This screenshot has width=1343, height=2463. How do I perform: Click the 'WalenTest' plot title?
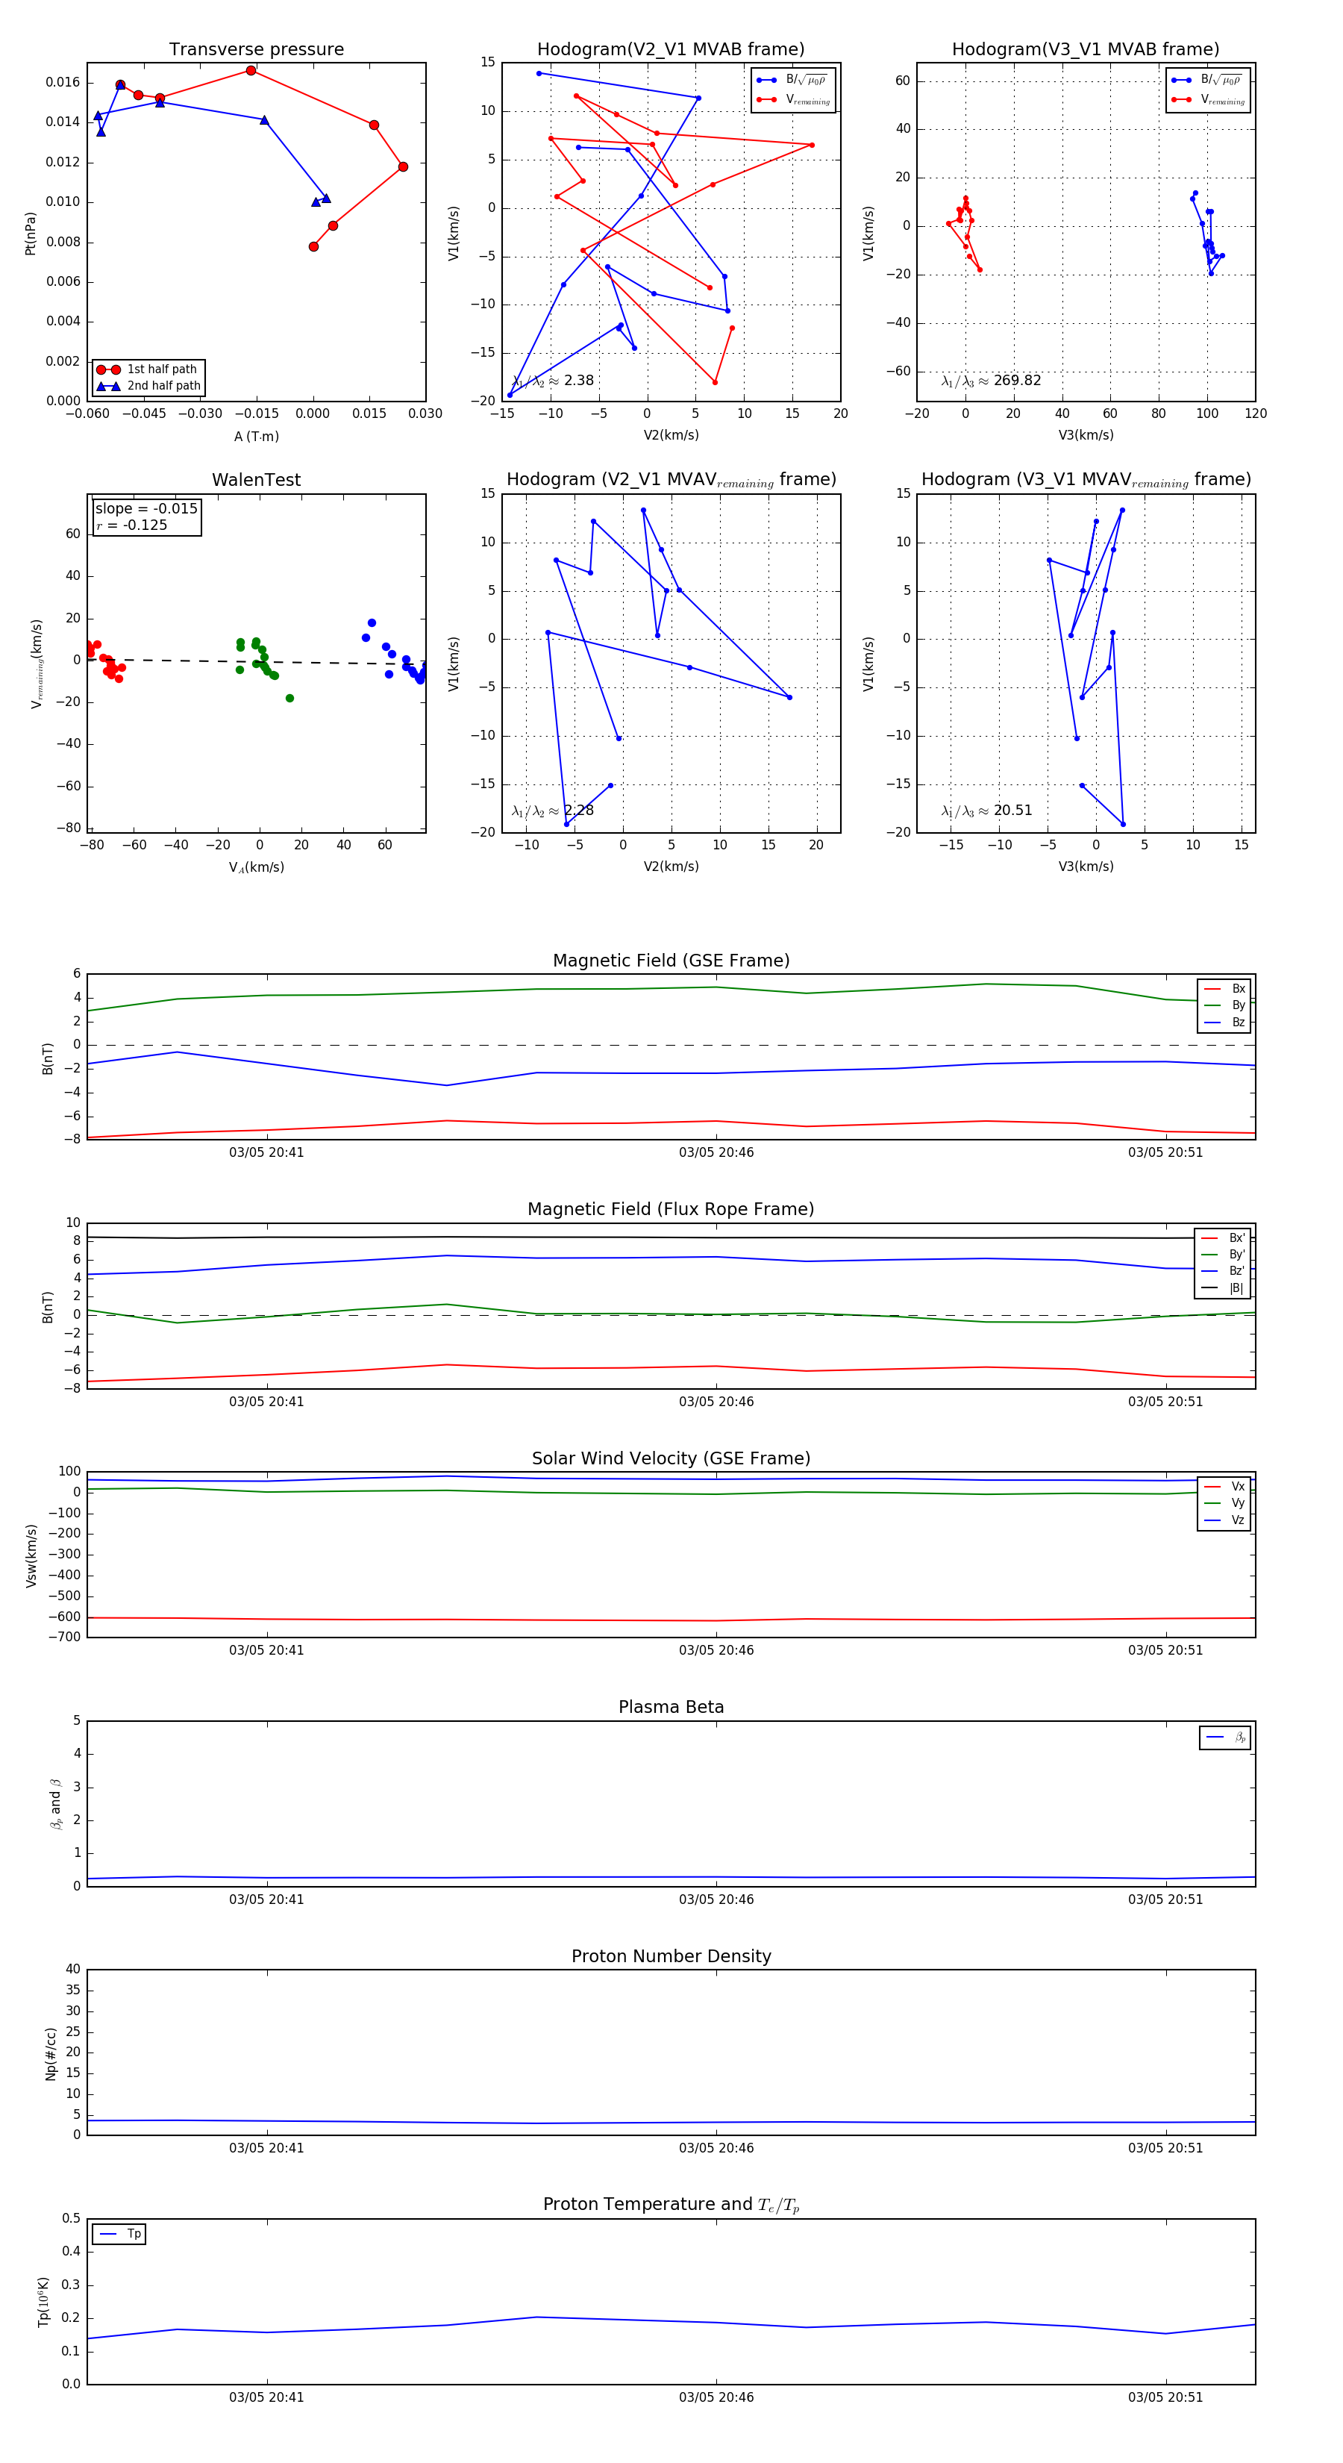[x=256, y=479]
